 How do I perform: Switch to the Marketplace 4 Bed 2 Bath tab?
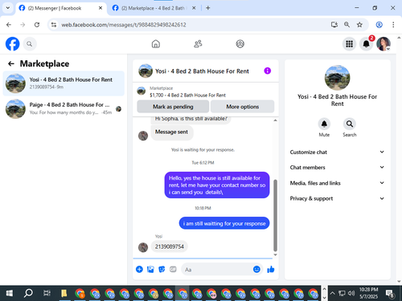pyautogui.click(x=154, y=8)
